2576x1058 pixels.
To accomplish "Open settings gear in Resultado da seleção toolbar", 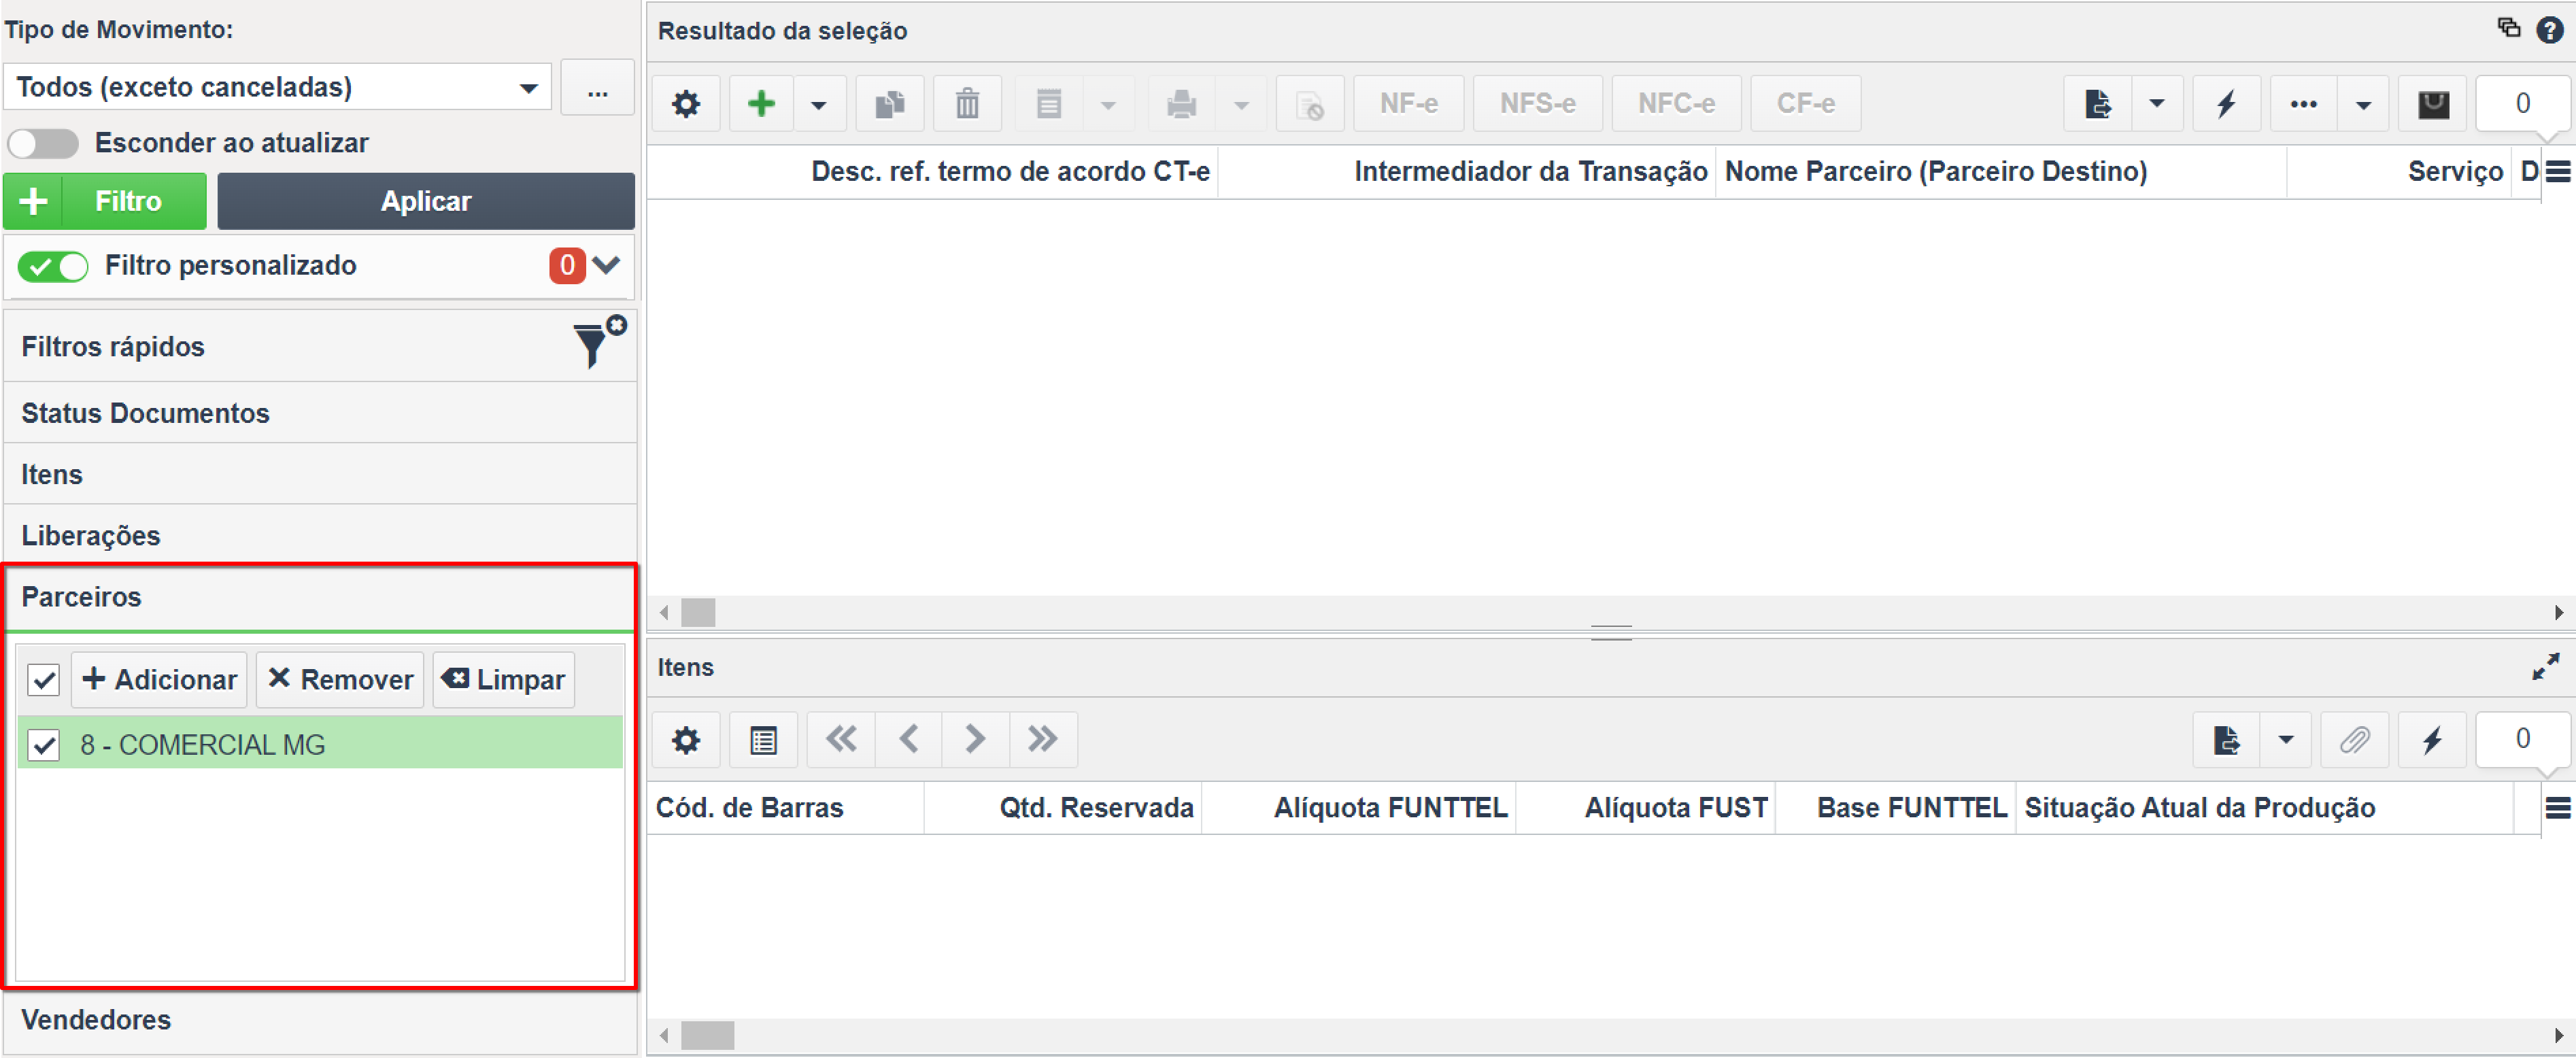I will 686,104.
